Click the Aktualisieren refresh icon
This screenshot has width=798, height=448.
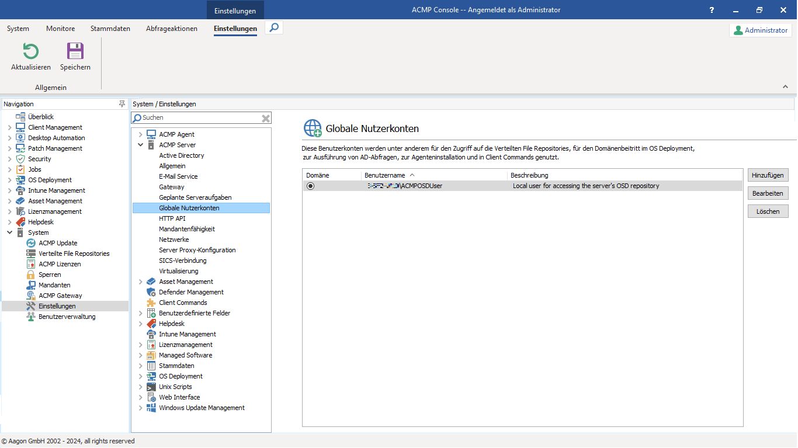pos(30,53)
